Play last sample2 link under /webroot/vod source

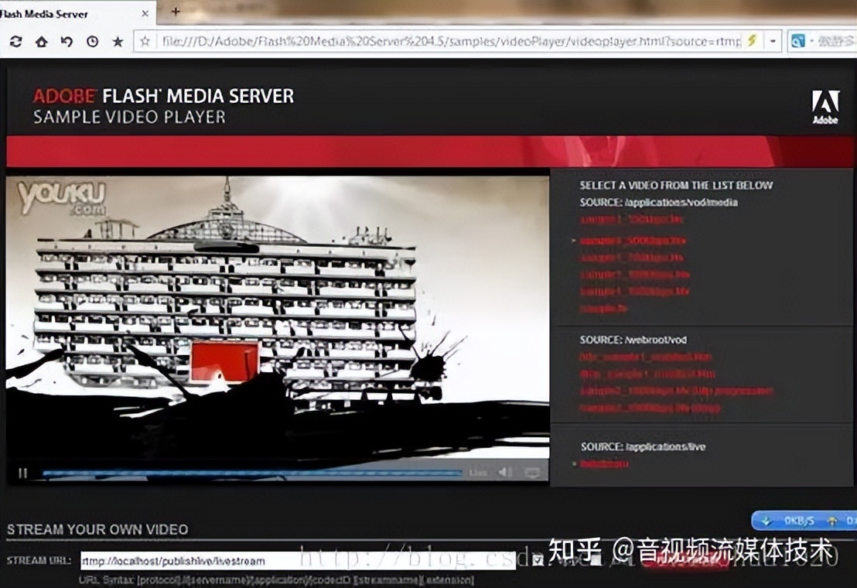[650, 408]
